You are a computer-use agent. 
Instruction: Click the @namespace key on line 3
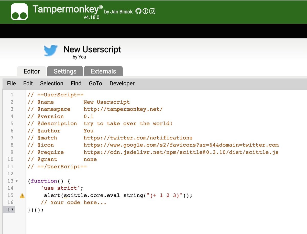click(54, 109)
